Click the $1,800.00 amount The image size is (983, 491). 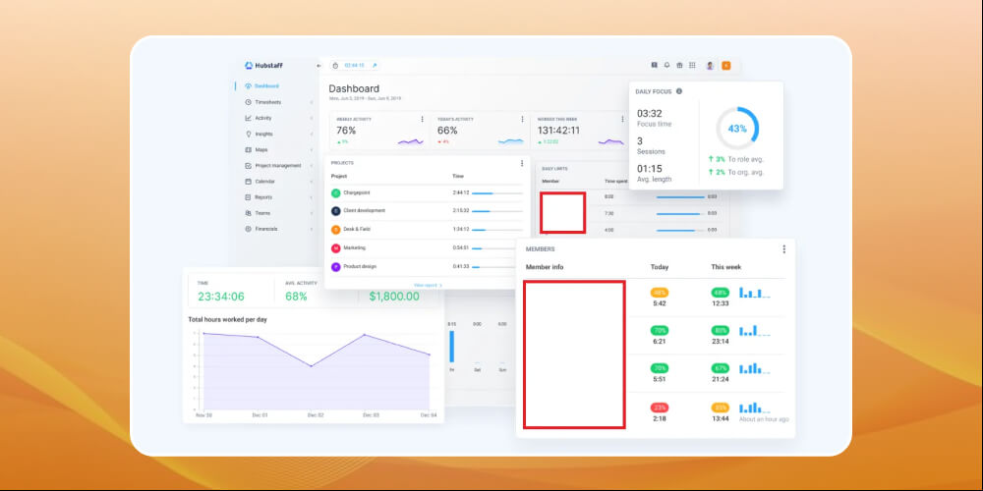tap(394, 297)
